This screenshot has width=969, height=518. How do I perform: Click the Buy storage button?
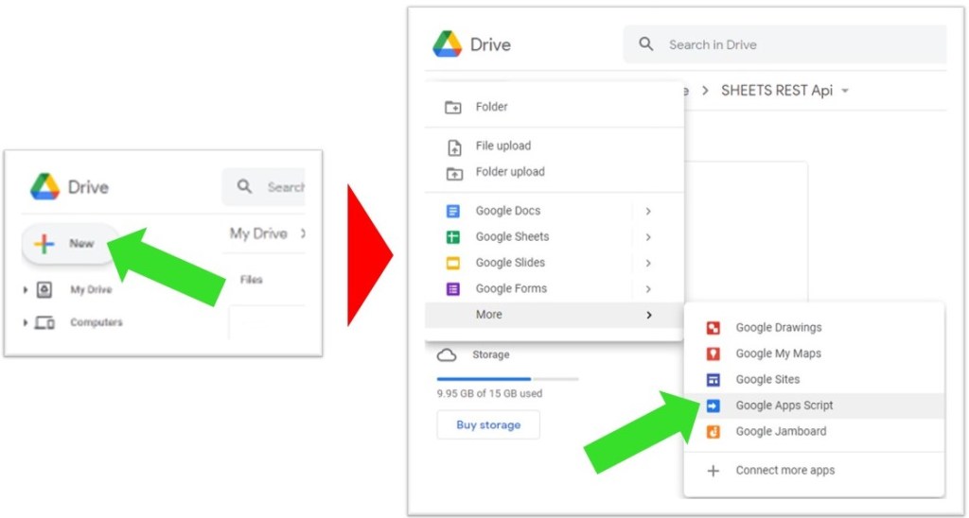488,425
